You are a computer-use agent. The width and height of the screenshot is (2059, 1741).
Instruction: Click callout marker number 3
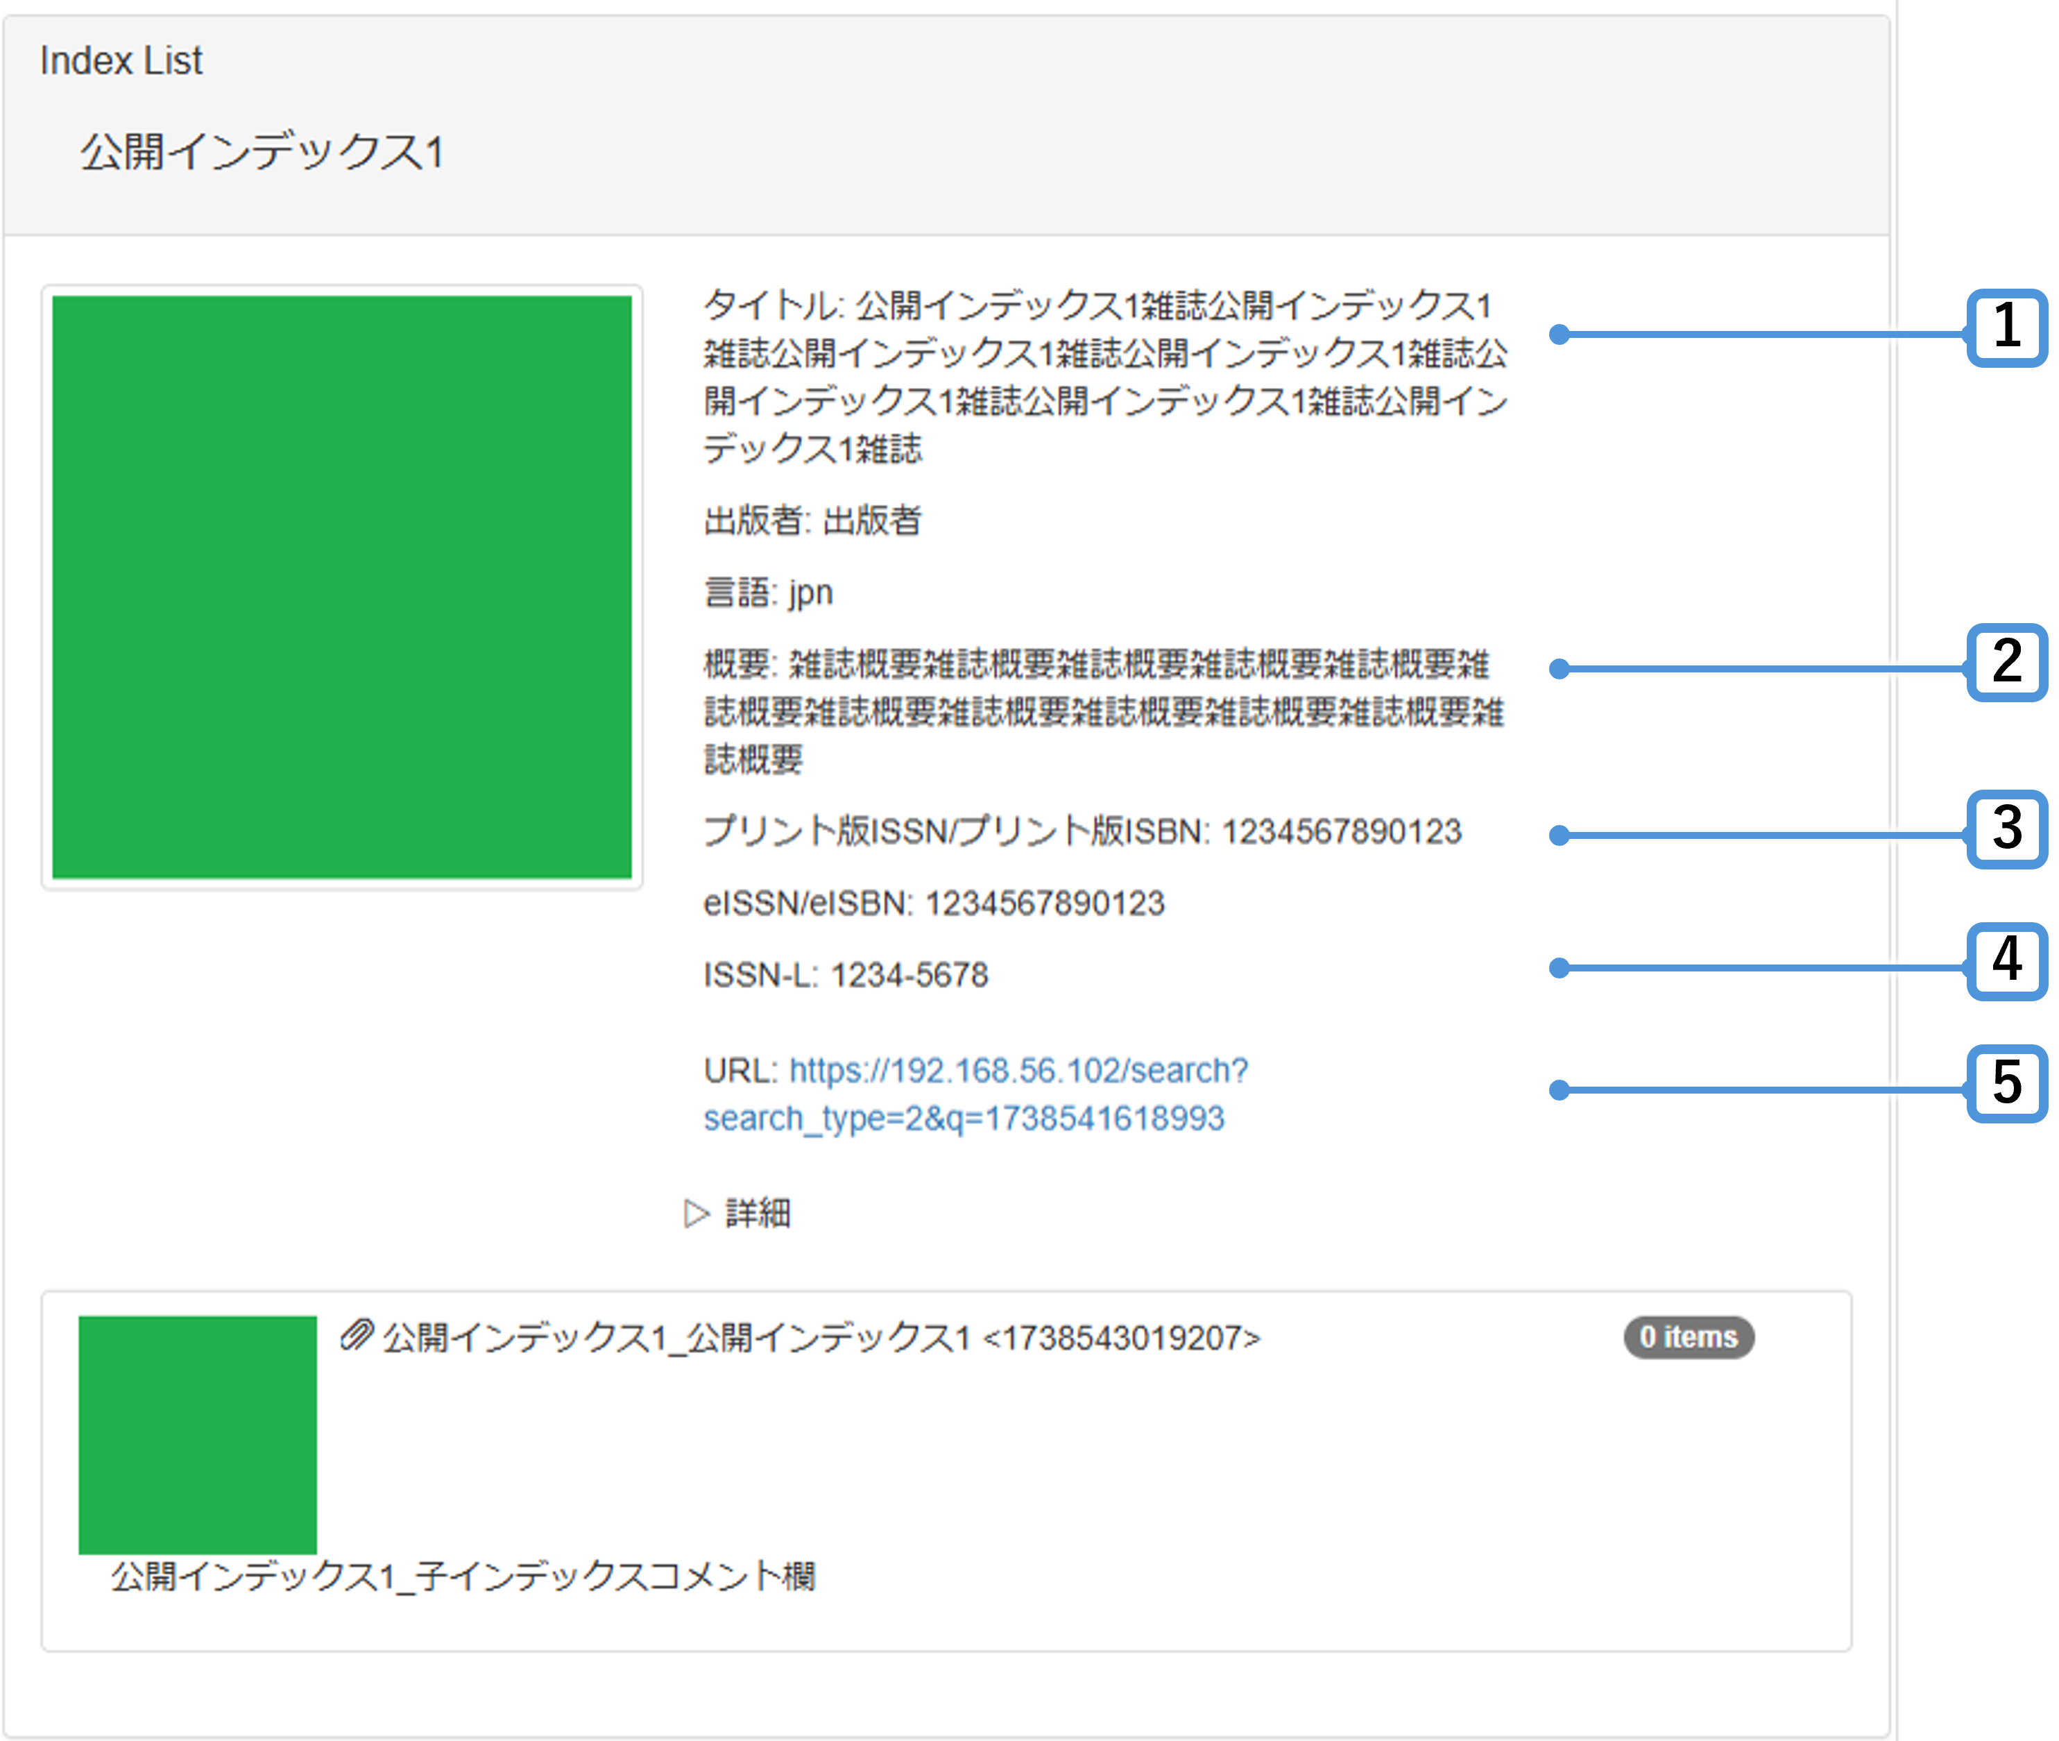coord(2007,829)
